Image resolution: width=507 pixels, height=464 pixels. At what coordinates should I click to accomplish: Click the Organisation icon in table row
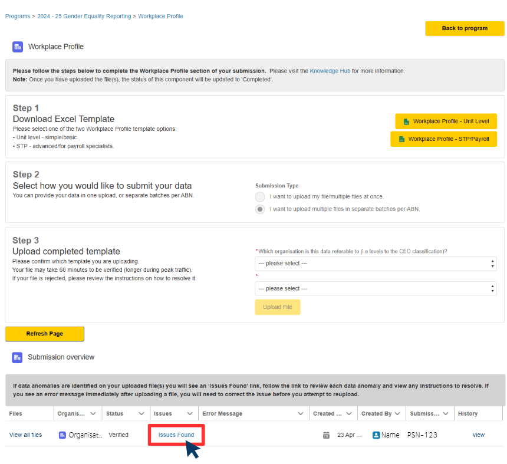pyautogui.click(x=62, y=435)
